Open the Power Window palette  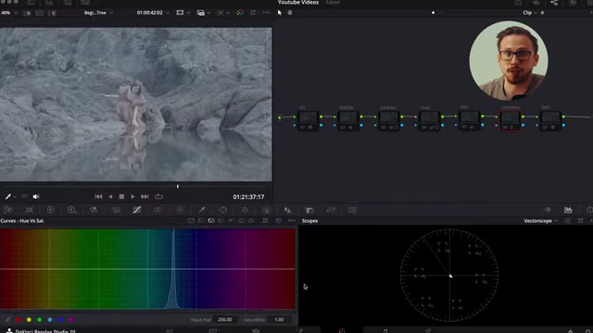coord(223,210)
